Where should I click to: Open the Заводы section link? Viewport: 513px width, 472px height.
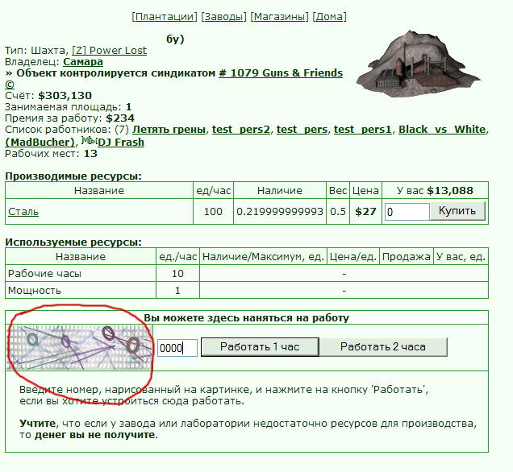[x=223, y=17]
